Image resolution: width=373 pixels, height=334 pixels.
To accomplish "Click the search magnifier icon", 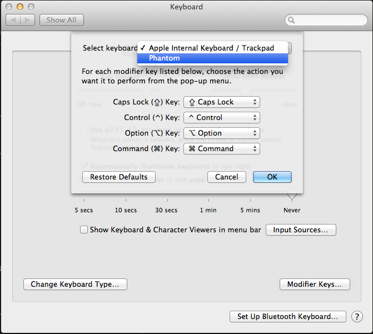I will (292, 20).
